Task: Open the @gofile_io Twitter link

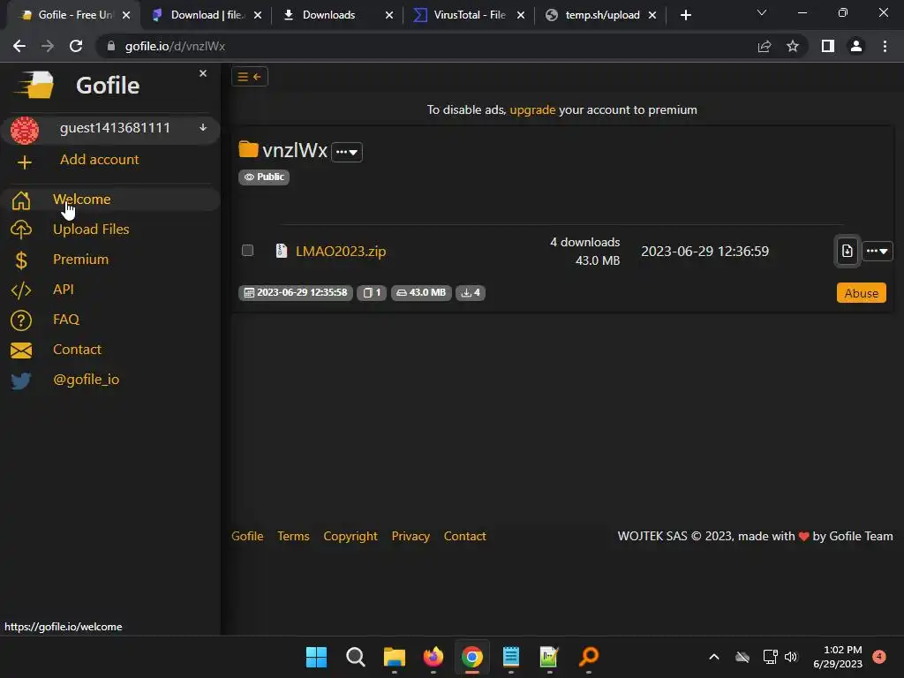Action: (x=87, y=380)
